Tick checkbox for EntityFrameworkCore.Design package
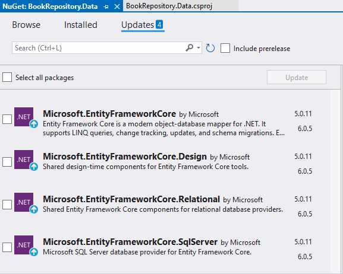This screenshot has width=343, height=274. point(7,162)
